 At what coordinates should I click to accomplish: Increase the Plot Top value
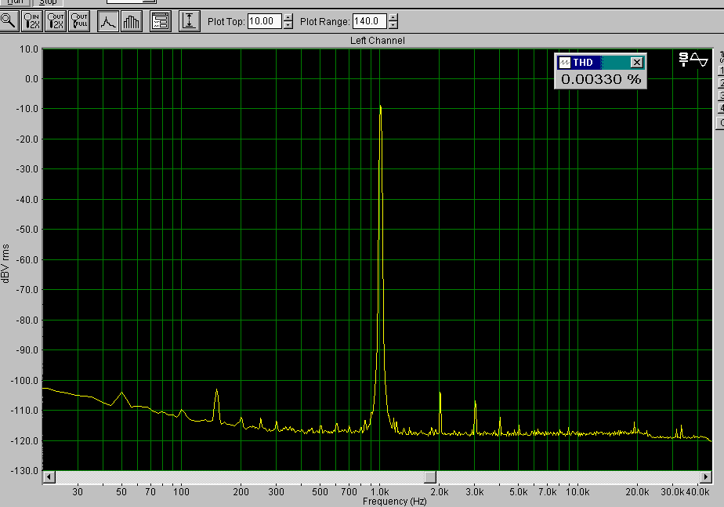click(x=288, y=17)
